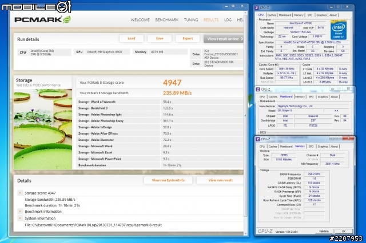Open the LOG tab in PCMark 8

coord(228,20)
